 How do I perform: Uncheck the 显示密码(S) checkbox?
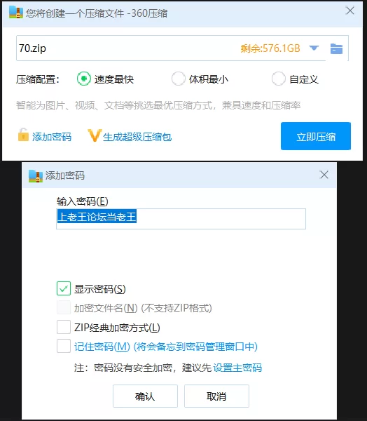point(64,288)
